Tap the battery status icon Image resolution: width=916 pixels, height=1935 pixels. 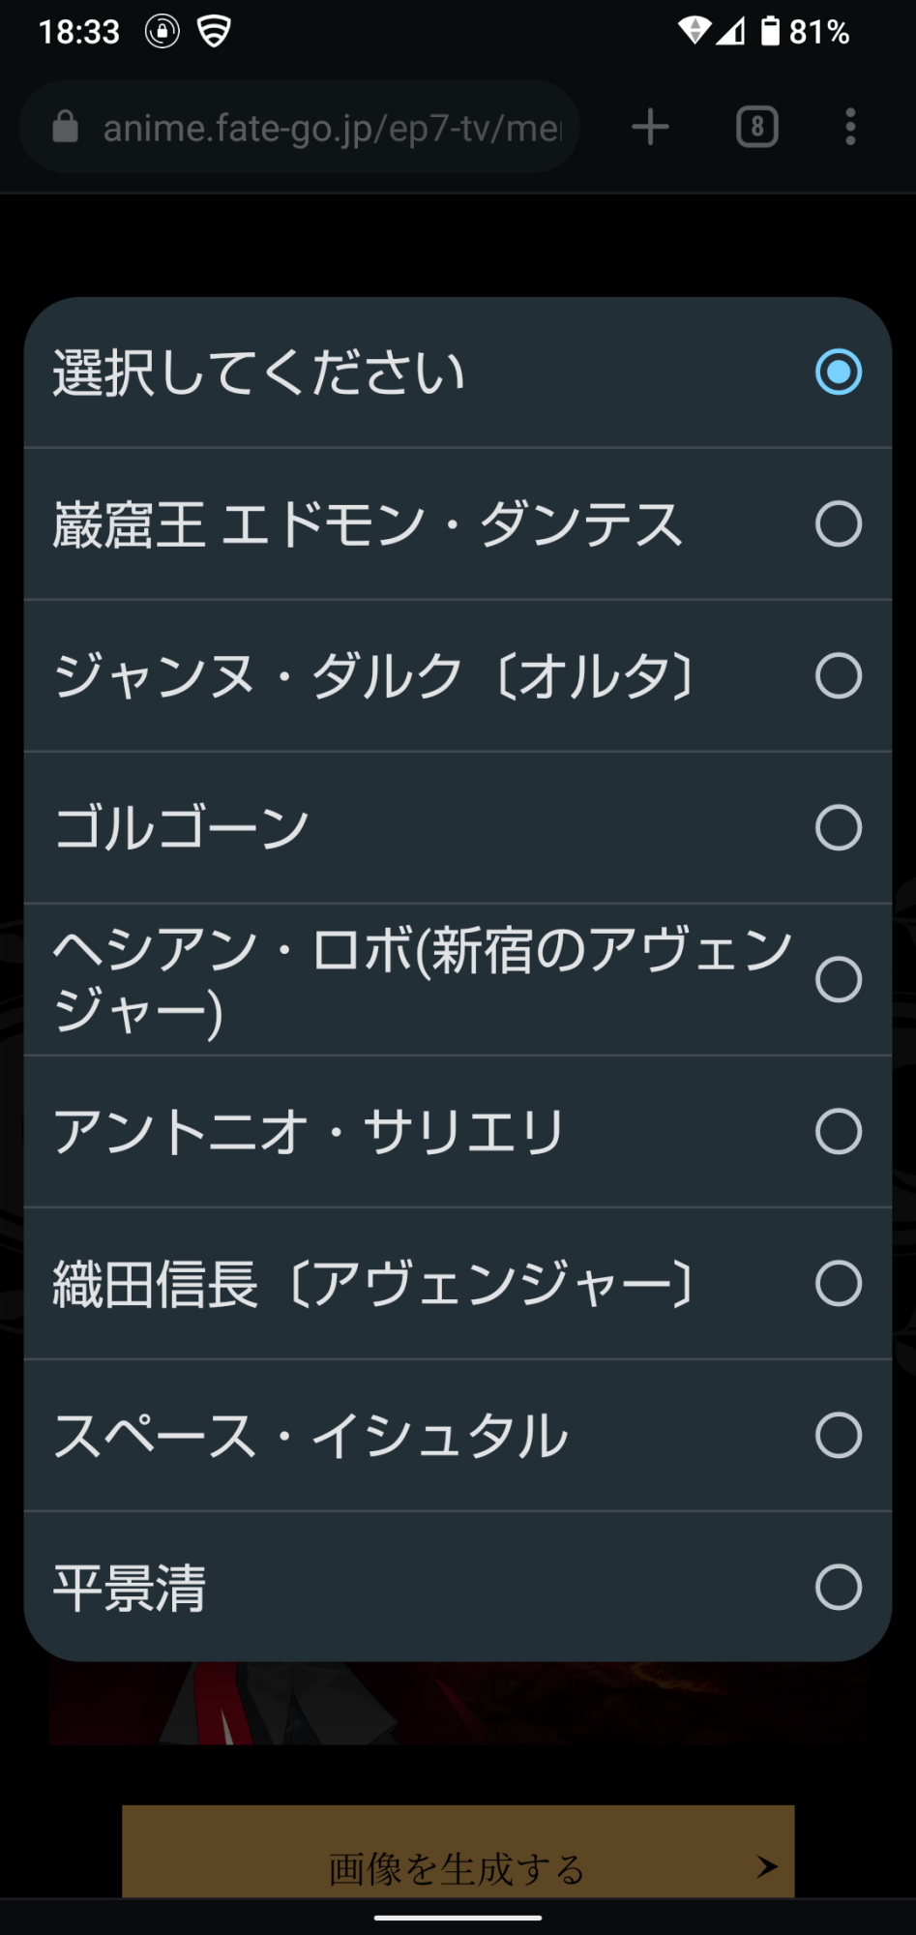point(770,31)
